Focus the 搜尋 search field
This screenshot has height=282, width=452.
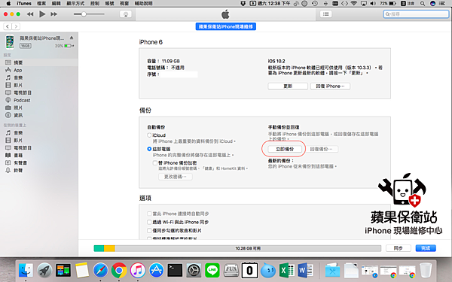pos(416,14)
